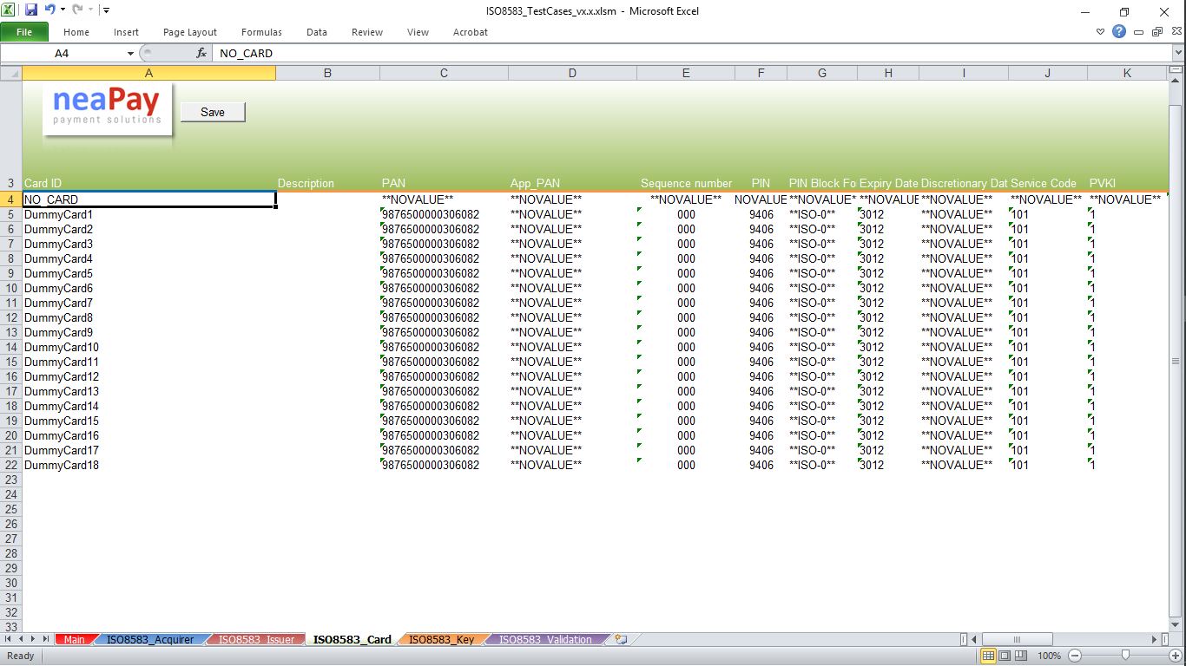Click the zoom slider handle
The width and height of the screenshot is (1186, 666).
(x=1125, y=656)
